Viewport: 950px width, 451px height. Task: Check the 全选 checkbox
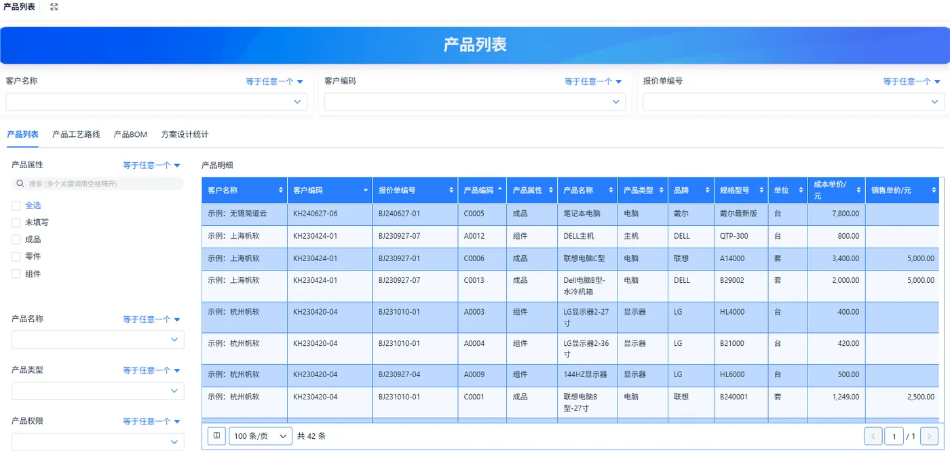16,205
